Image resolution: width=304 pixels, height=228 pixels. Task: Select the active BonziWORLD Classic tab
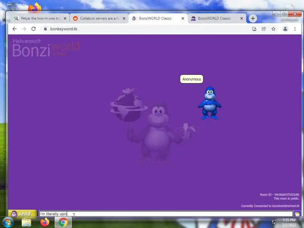[158, 18]
